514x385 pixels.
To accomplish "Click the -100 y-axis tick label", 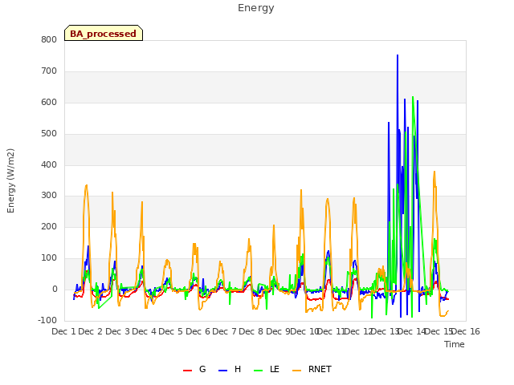I will click(x=47, y=320).
